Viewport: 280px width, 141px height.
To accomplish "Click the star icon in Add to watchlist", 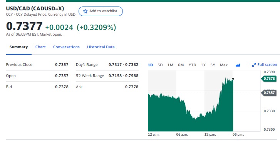I will [x=85, y=11].
